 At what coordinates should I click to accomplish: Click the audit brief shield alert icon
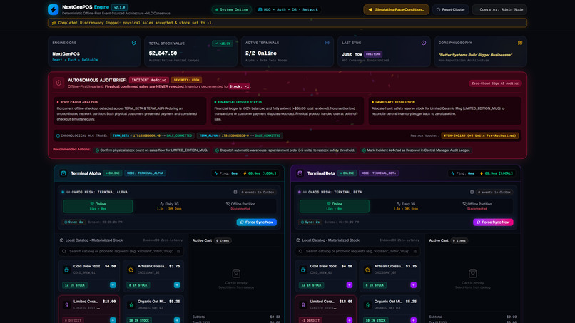pyautogui.click(x=58, y=83)
